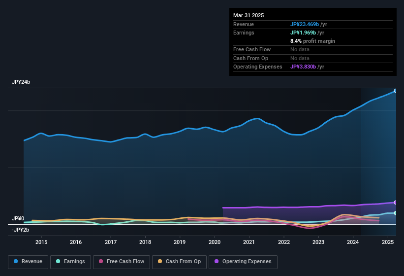Click the 2022 x-axis label
Image resolution: width=404 pixels, height=276 pixels.
click(283, 242)
